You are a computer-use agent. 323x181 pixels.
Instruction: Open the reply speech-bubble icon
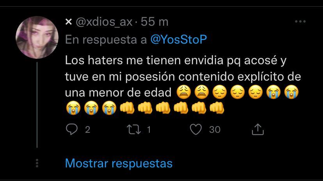[72, 129]
